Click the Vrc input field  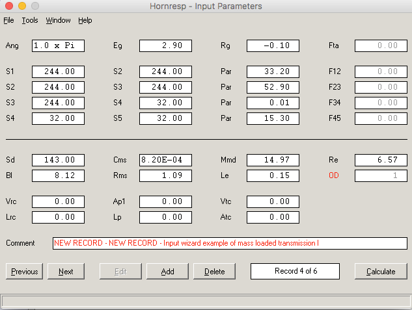tap(58, 201)
